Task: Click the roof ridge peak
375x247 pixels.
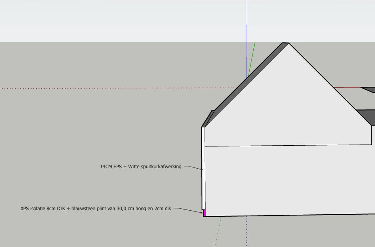Action: click(x=286, y=43)
